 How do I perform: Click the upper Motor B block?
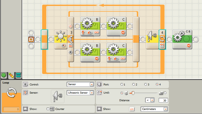(x=90, y=26)
